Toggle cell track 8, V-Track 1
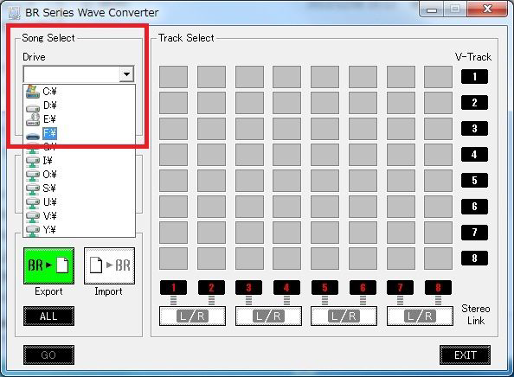514x377 pixels. tap(438, 77)
